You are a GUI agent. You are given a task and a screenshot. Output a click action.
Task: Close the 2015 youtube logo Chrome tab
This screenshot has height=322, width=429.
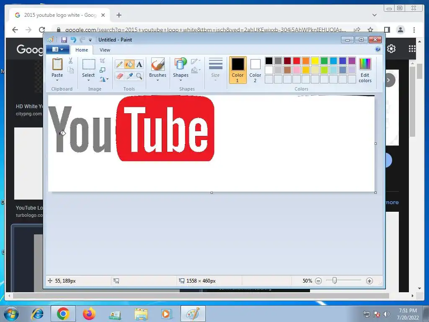(103, 15)
